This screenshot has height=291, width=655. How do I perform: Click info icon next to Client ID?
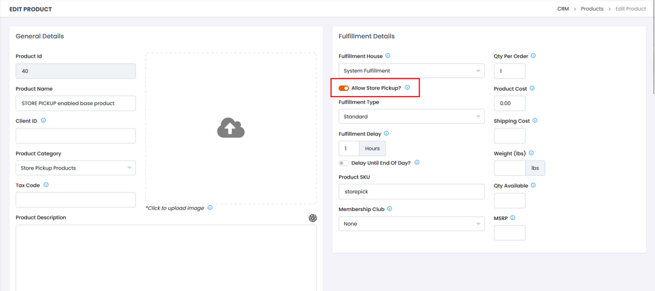(43, 120)
